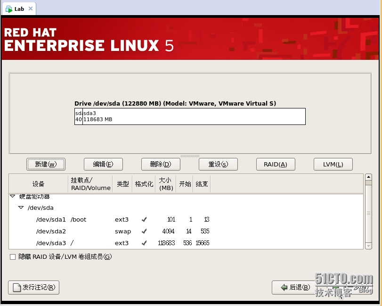The height and width of the screenshot is (306, 382).
Task: Sort by the 大小(MB) column header
Action: (x=166, y=184)
